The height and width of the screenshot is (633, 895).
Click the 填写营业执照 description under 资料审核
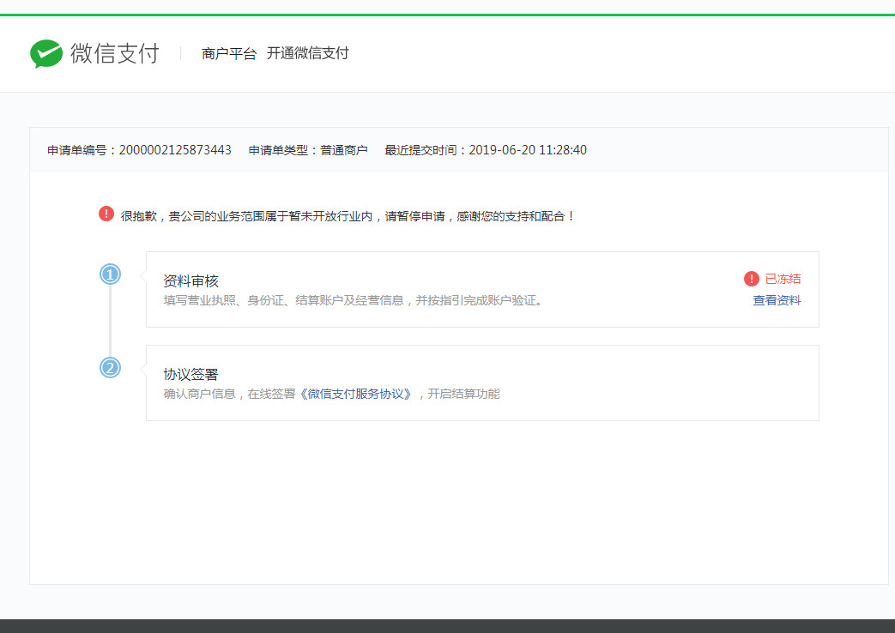(x=352, y=301)
